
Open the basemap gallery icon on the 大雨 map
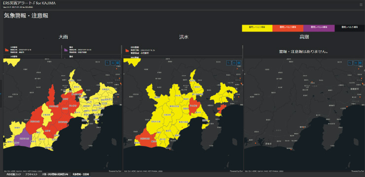click(x=118, y=62)
